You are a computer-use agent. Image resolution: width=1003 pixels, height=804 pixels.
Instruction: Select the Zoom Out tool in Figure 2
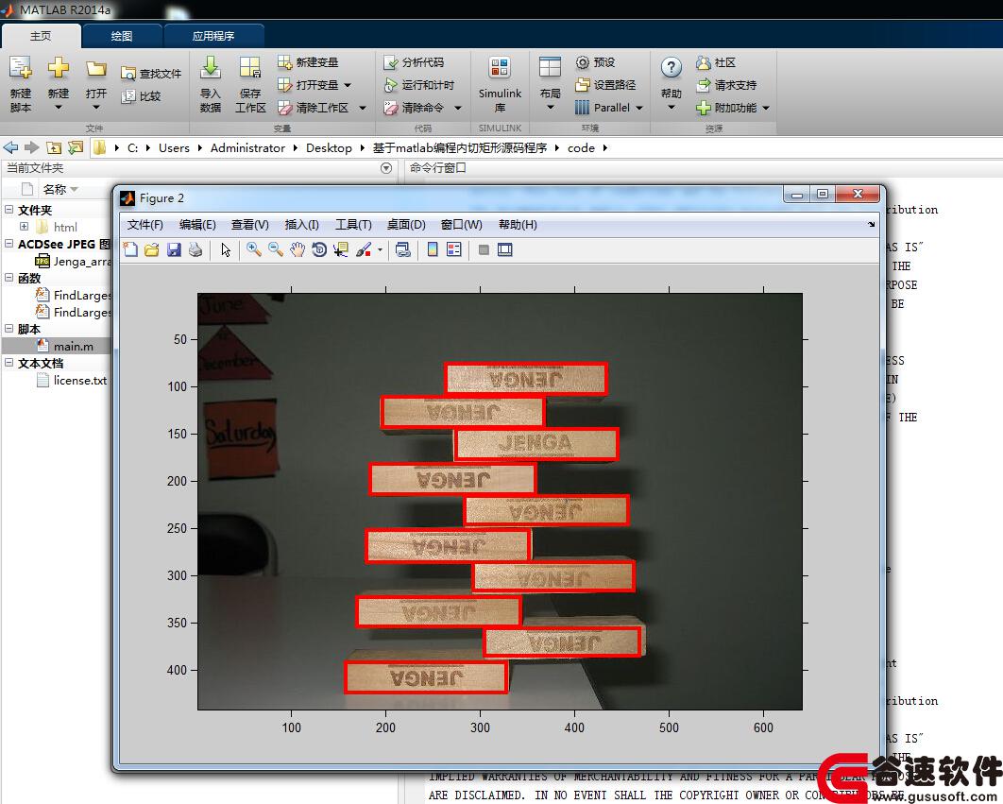pos(276,249)
